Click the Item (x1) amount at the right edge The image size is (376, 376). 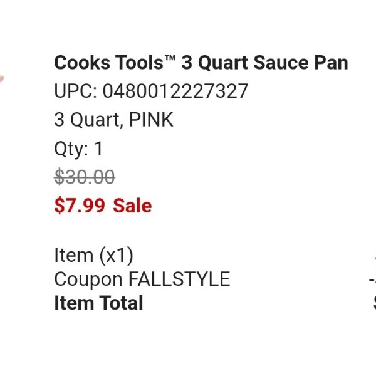pos(375,256)
